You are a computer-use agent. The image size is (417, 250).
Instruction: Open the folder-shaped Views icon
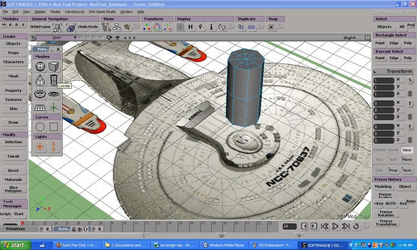127,27
